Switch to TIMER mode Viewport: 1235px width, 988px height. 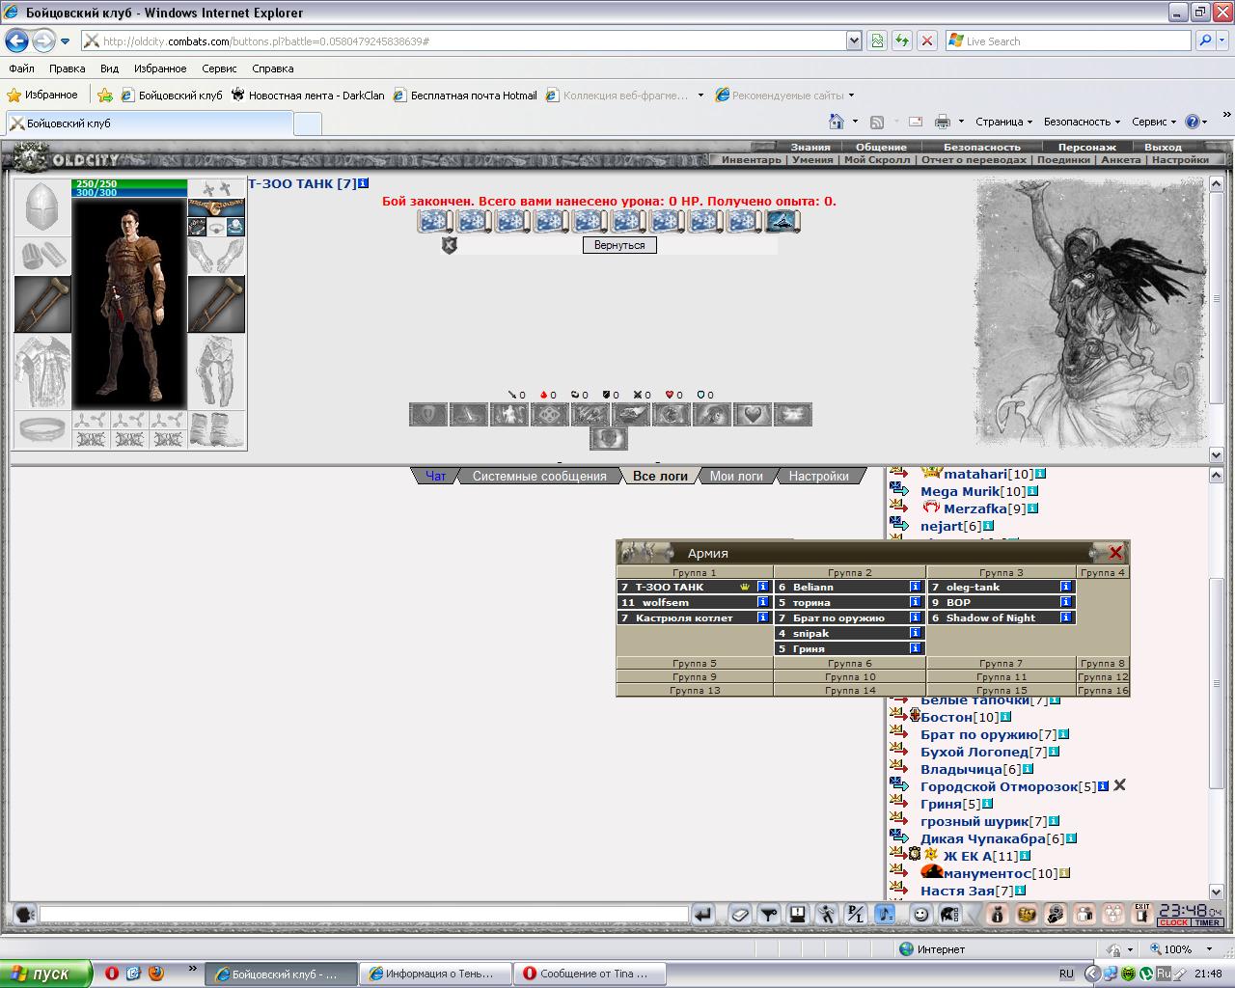coord(1208,923)
